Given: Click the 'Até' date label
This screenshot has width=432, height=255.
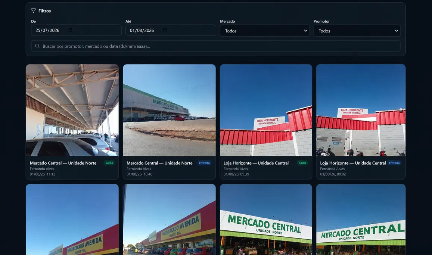Looking at the screenshot, I should point(128,21).
